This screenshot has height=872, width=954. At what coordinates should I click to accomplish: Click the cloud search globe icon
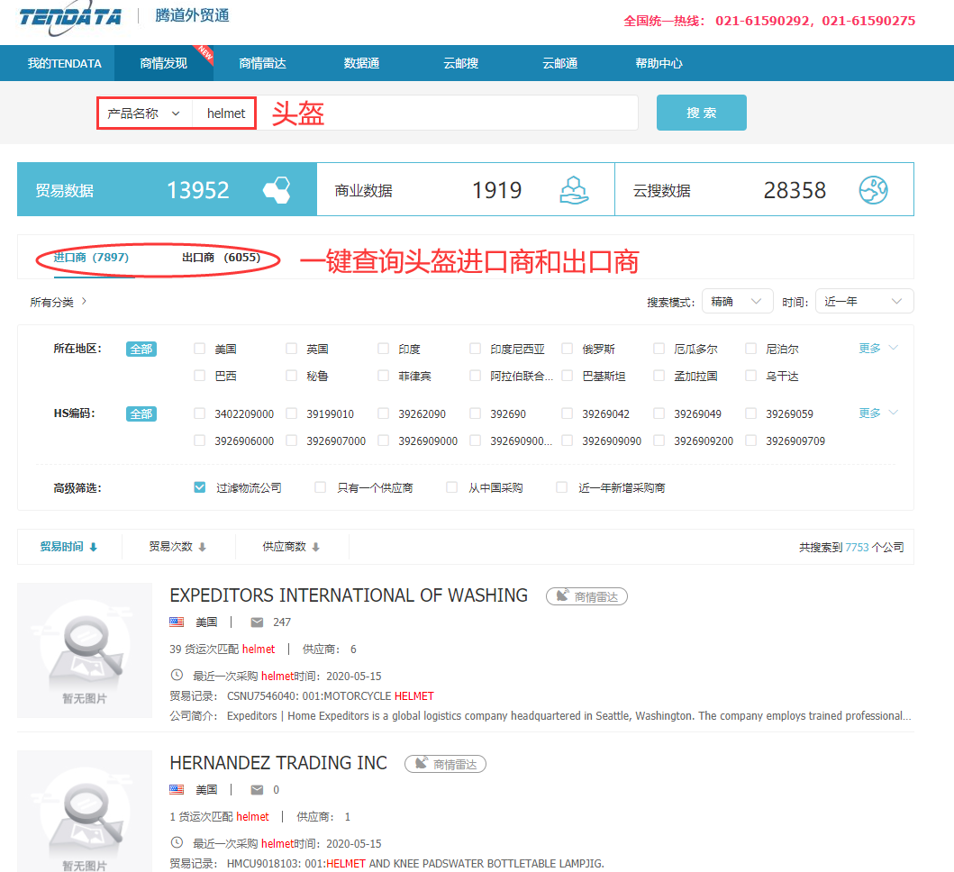coord(873,190)
